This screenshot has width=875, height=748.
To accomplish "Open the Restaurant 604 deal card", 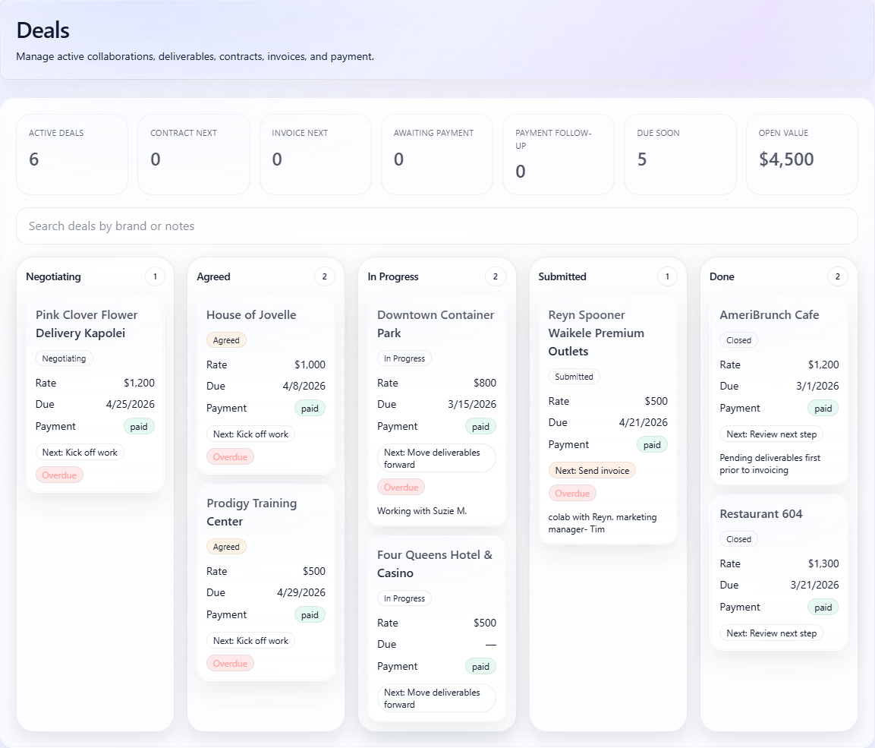I will coord(779,573).
